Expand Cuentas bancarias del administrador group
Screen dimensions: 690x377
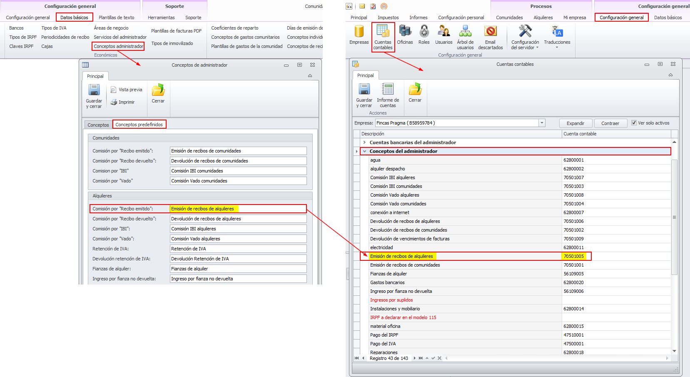(x=364, y=142)
